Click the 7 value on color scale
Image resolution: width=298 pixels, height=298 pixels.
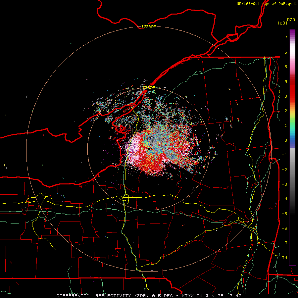pyautogui.click(x=286, y=37)
